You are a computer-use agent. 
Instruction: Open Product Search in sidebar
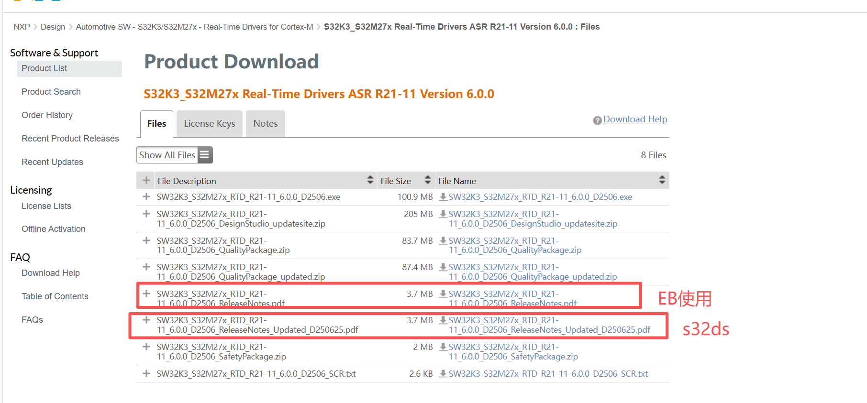(51, 92)
